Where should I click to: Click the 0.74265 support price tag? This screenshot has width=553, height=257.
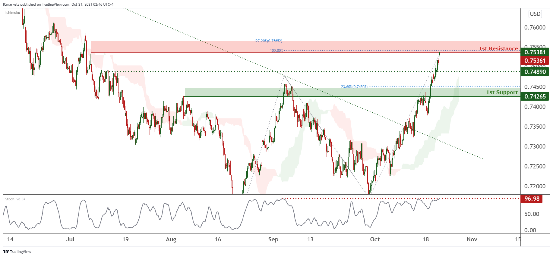535,96
